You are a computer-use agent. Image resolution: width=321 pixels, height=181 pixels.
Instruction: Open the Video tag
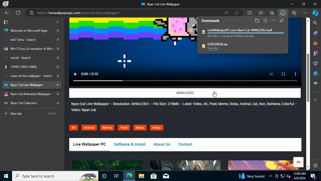[156, 128]
